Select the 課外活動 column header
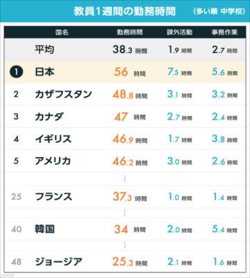 180,32
